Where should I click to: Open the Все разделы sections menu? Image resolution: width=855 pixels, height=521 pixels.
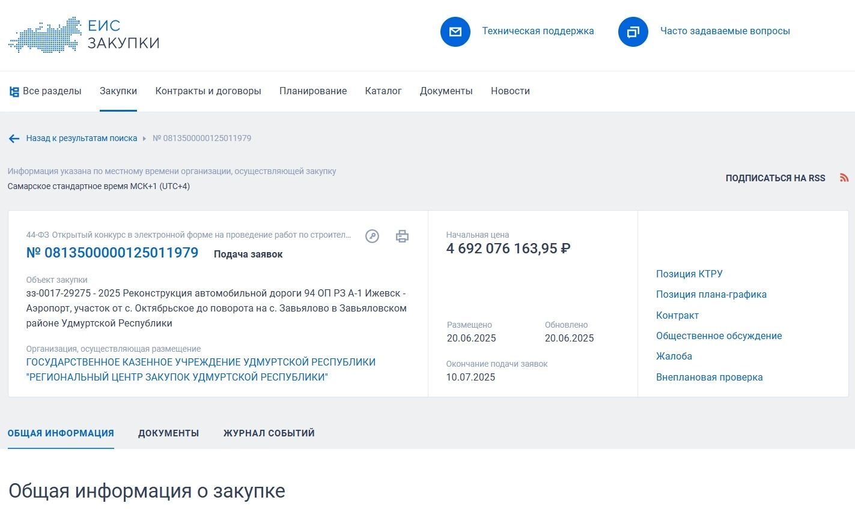pyautogui.click(x=45, y=91)
